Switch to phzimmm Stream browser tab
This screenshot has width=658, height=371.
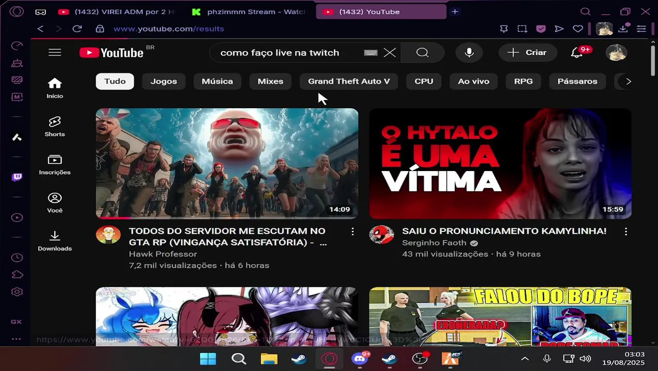click(x=248, y=11)
